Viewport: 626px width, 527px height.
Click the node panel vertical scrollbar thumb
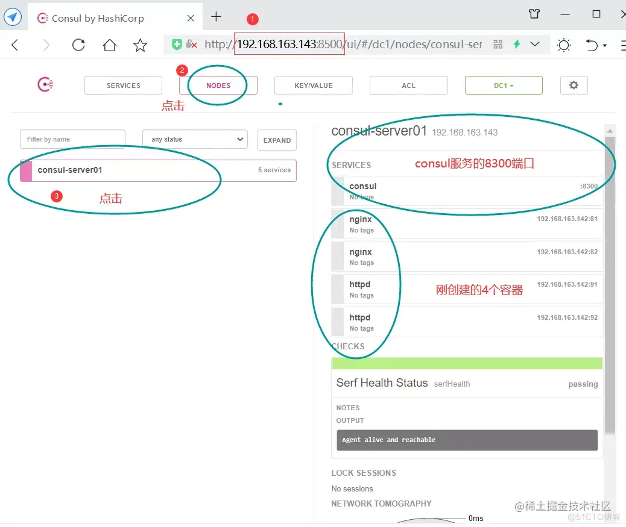click(x=610, y=285)
